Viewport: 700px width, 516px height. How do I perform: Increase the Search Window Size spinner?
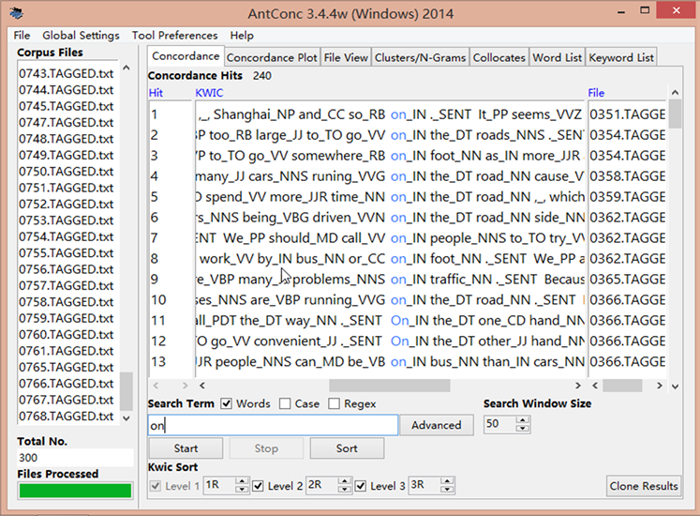tap(524, 419)
